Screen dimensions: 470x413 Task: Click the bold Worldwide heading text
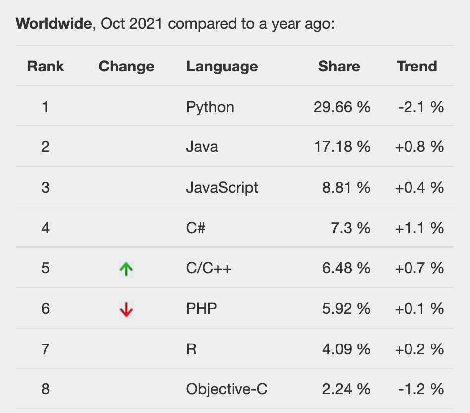pyautogui.click(x=54, y=24)
